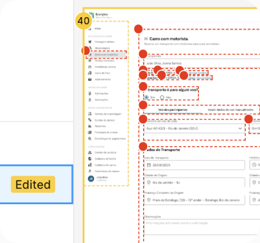Image resolution: width=260 pixels, height=243 pixels.
Task: Open the Início sidebar item icon
Action: point(90,29)
